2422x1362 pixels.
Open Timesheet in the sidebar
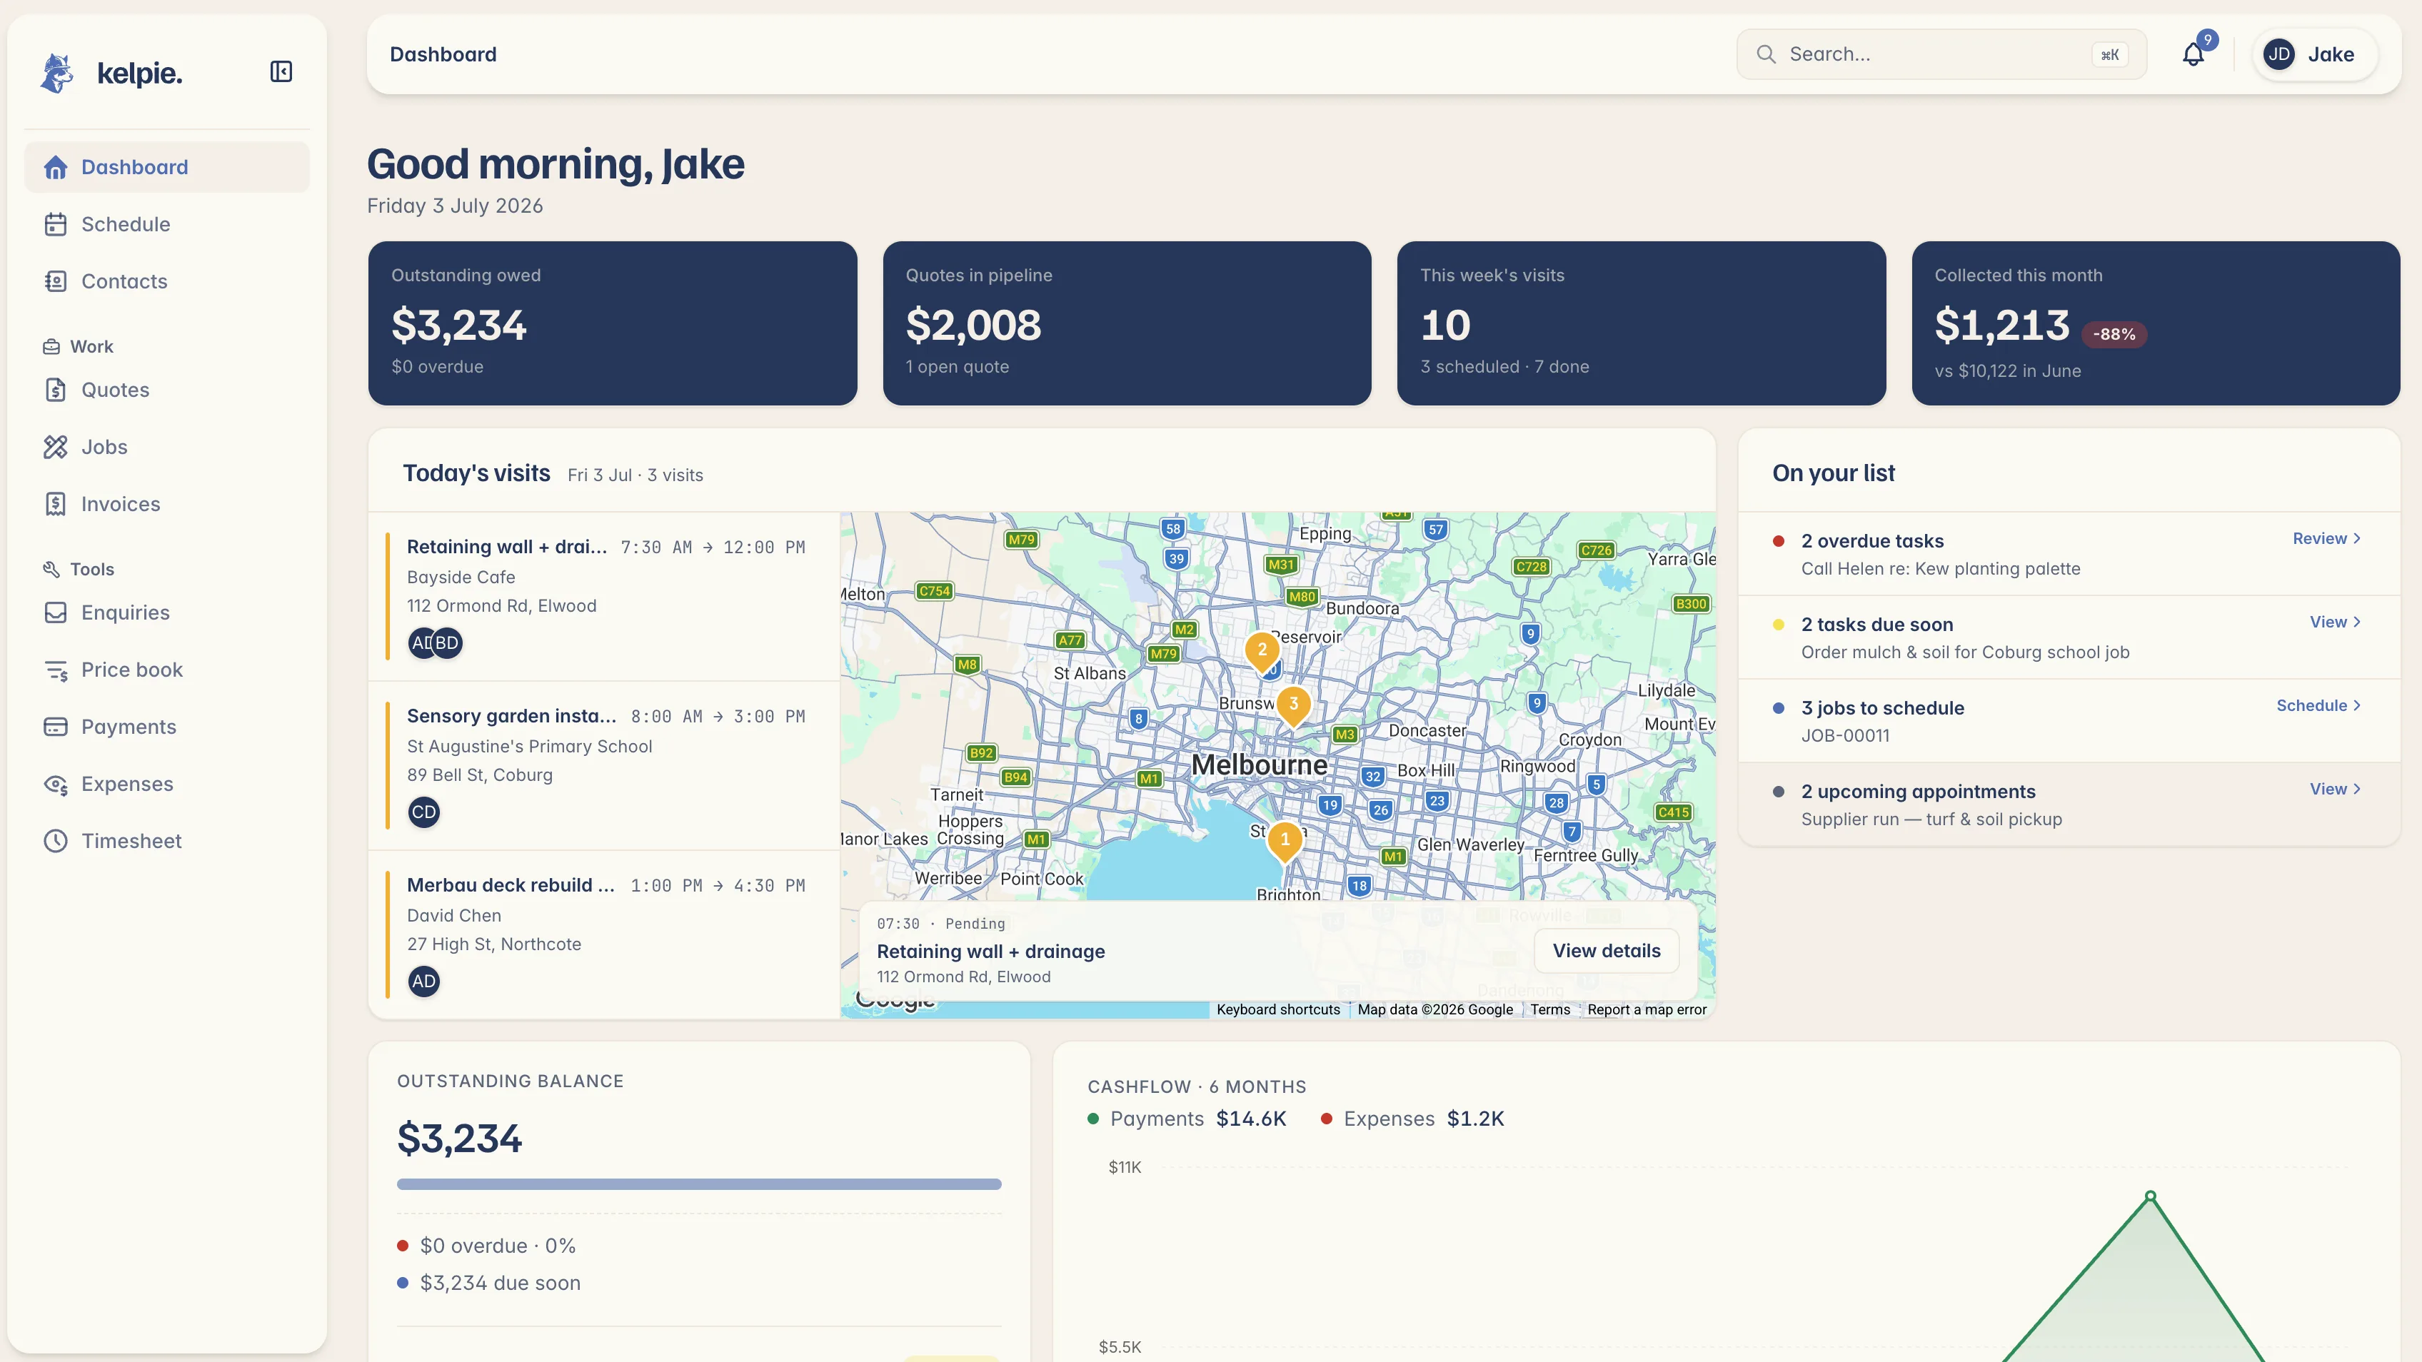point(166,842)
